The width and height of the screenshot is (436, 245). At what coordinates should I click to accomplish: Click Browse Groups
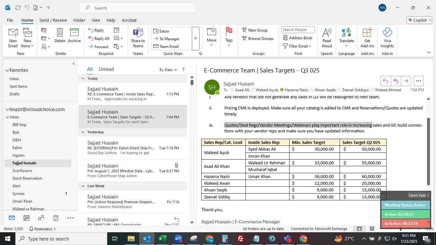pyautogui.click(x=258, y=38)
